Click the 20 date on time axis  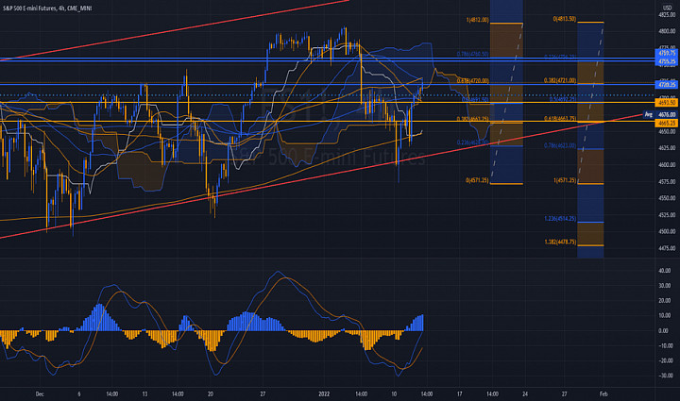pyautogui.click(x=211, y=394)
